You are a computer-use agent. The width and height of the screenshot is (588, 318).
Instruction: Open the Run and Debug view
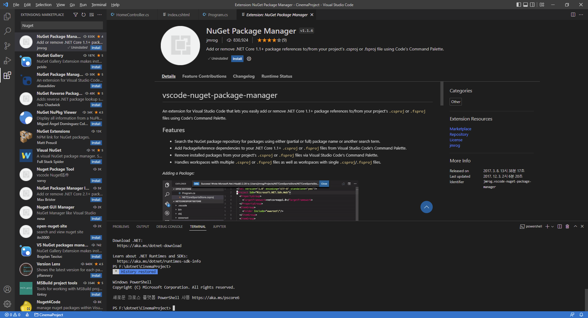click(x=7, y=60)
